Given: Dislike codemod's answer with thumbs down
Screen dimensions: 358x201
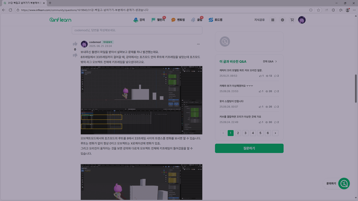Looking at the screenshot, I should click(x=75, y=55).
